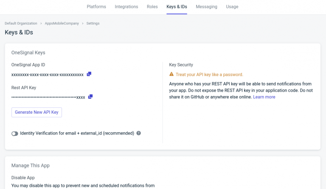Click the help icon beside Identity Verification
This screenshot has width=326, height=189.
139,133
